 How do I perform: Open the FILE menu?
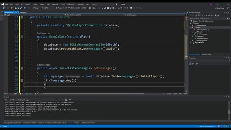click(6, 4)
